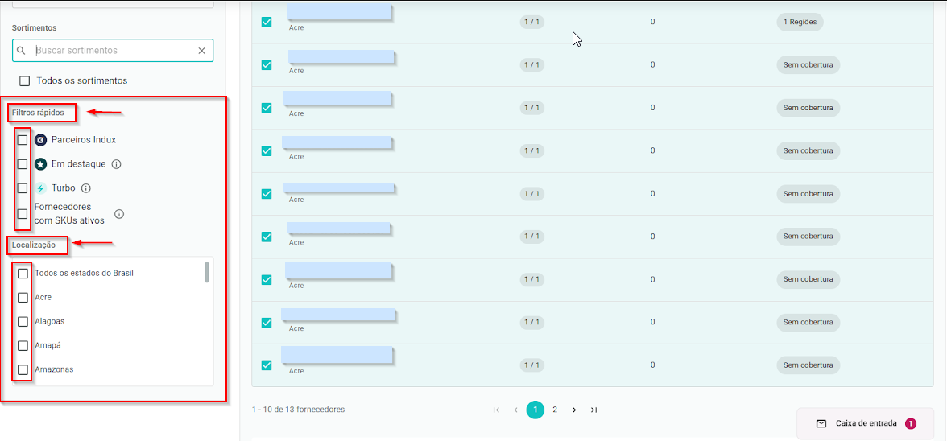Clear the sortimentos search field
Screen dimensions: 947x441
click(201, 51)
